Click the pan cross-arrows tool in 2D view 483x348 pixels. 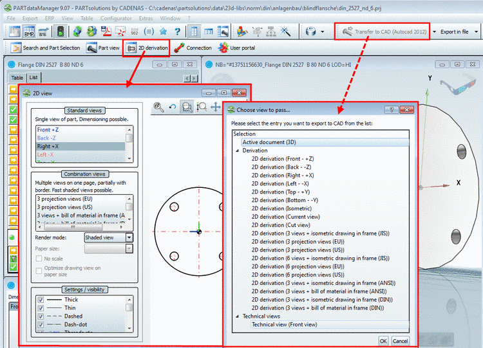pos(215,107)
